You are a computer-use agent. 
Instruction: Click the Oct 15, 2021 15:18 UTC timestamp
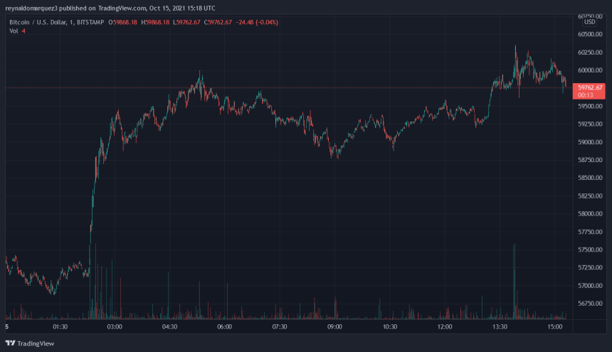pos(182,9)
